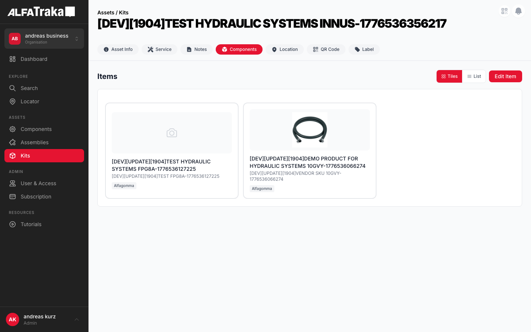
Task: Switch items view to List
Action: pos(474,76)
